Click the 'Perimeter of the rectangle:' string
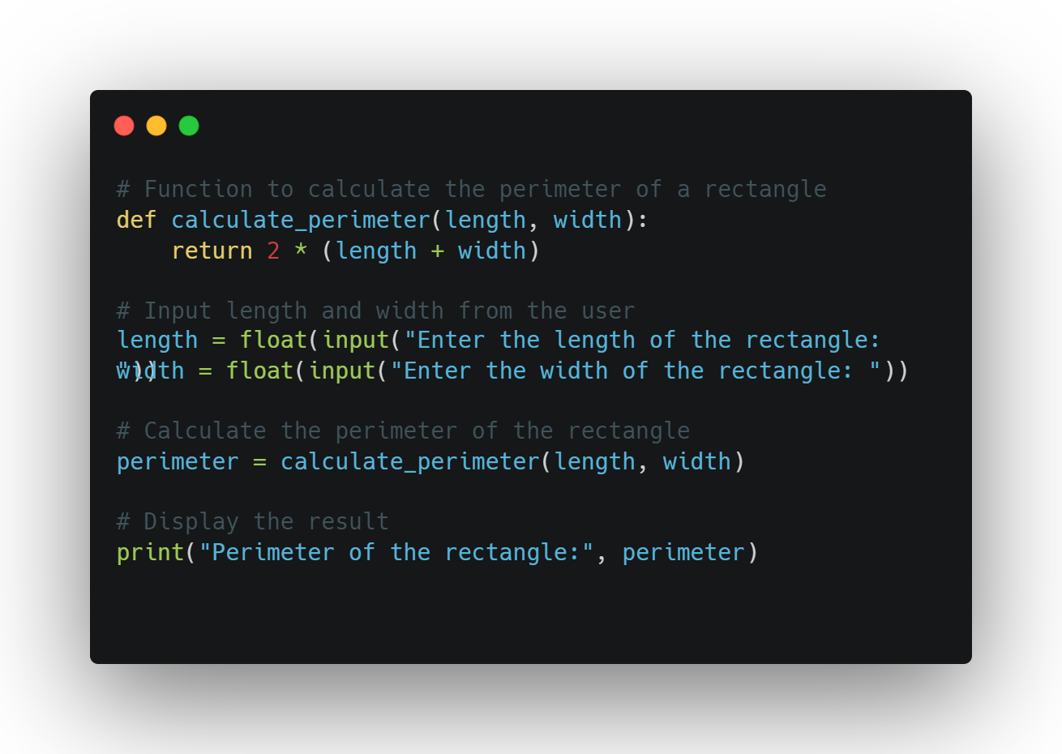Image resolution: width=1062 pixels, height=754 pixels. (397, 552)
